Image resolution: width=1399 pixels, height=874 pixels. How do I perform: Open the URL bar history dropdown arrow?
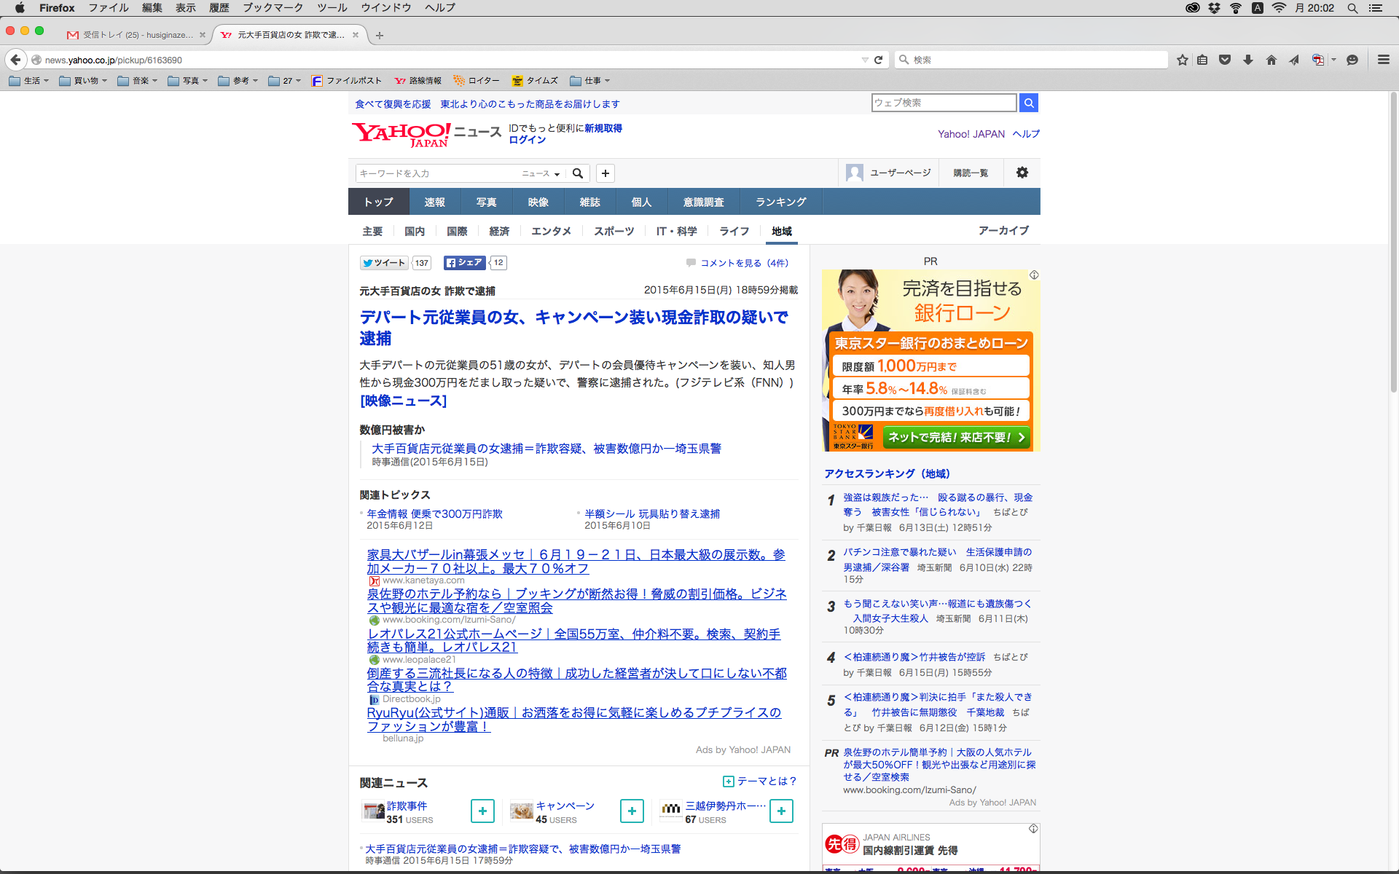point(864,60)
